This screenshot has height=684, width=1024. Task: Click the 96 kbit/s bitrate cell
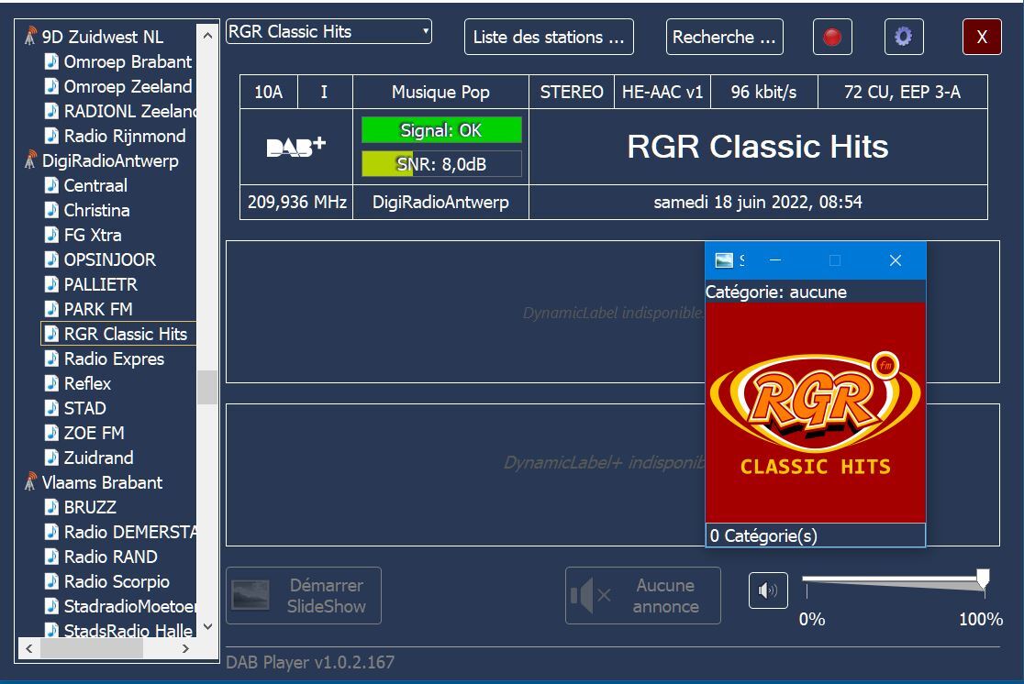[x=764, y=92]
